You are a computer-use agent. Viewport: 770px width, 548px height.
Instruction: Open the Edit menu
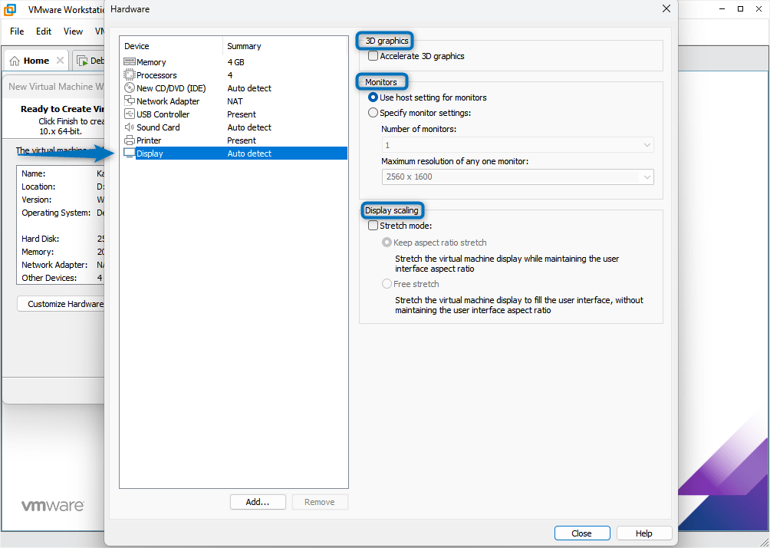pos(43,31)
